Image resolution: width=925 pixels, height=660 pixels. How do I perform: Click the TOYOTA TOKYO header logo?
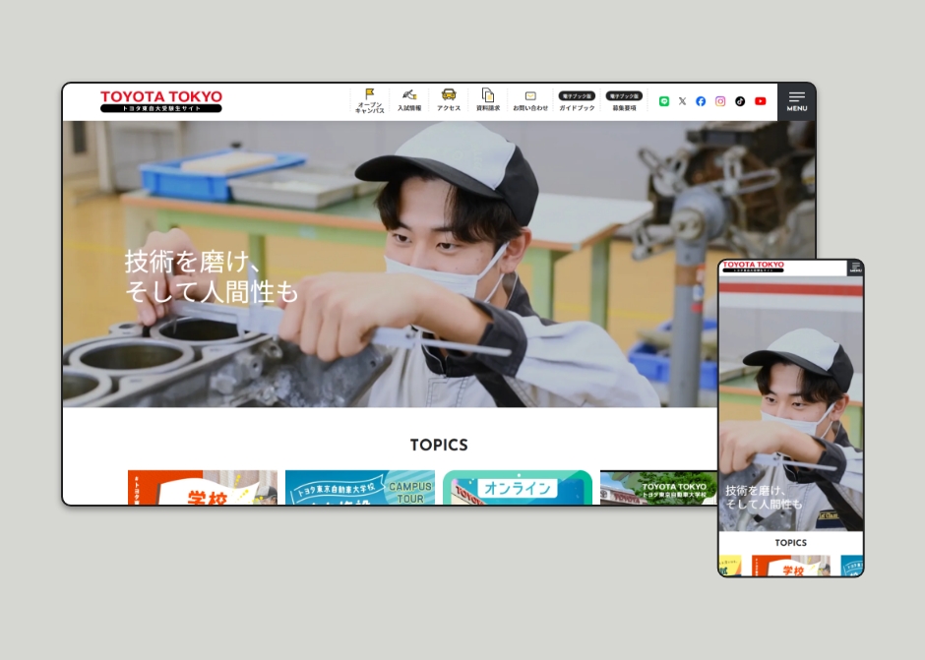159,99
